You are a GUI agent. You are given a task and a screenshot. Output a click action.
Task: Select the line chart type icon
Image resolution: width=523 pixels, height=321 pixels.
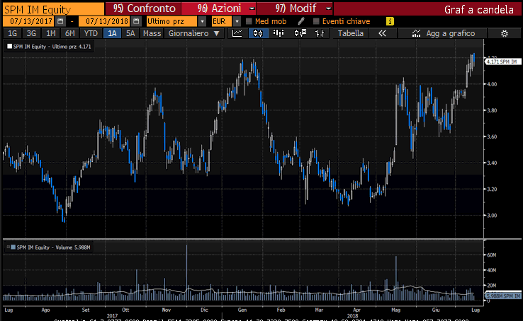(237, 33)
